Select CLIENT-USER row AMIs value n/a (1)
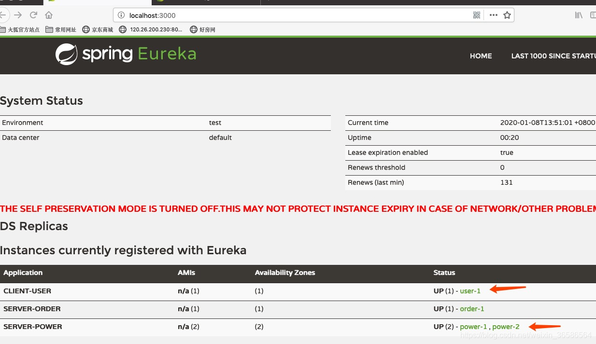This screenshot has width=596, height=344. click(188, 291)
